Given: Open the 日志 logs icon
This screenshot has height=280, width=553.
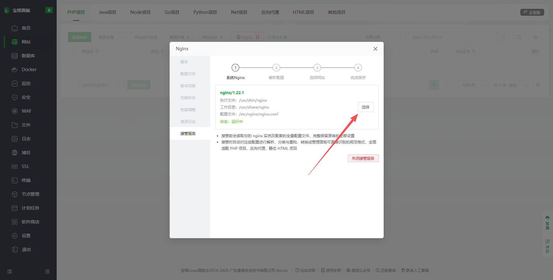Looking at the screenshot, I should [14, 139].
